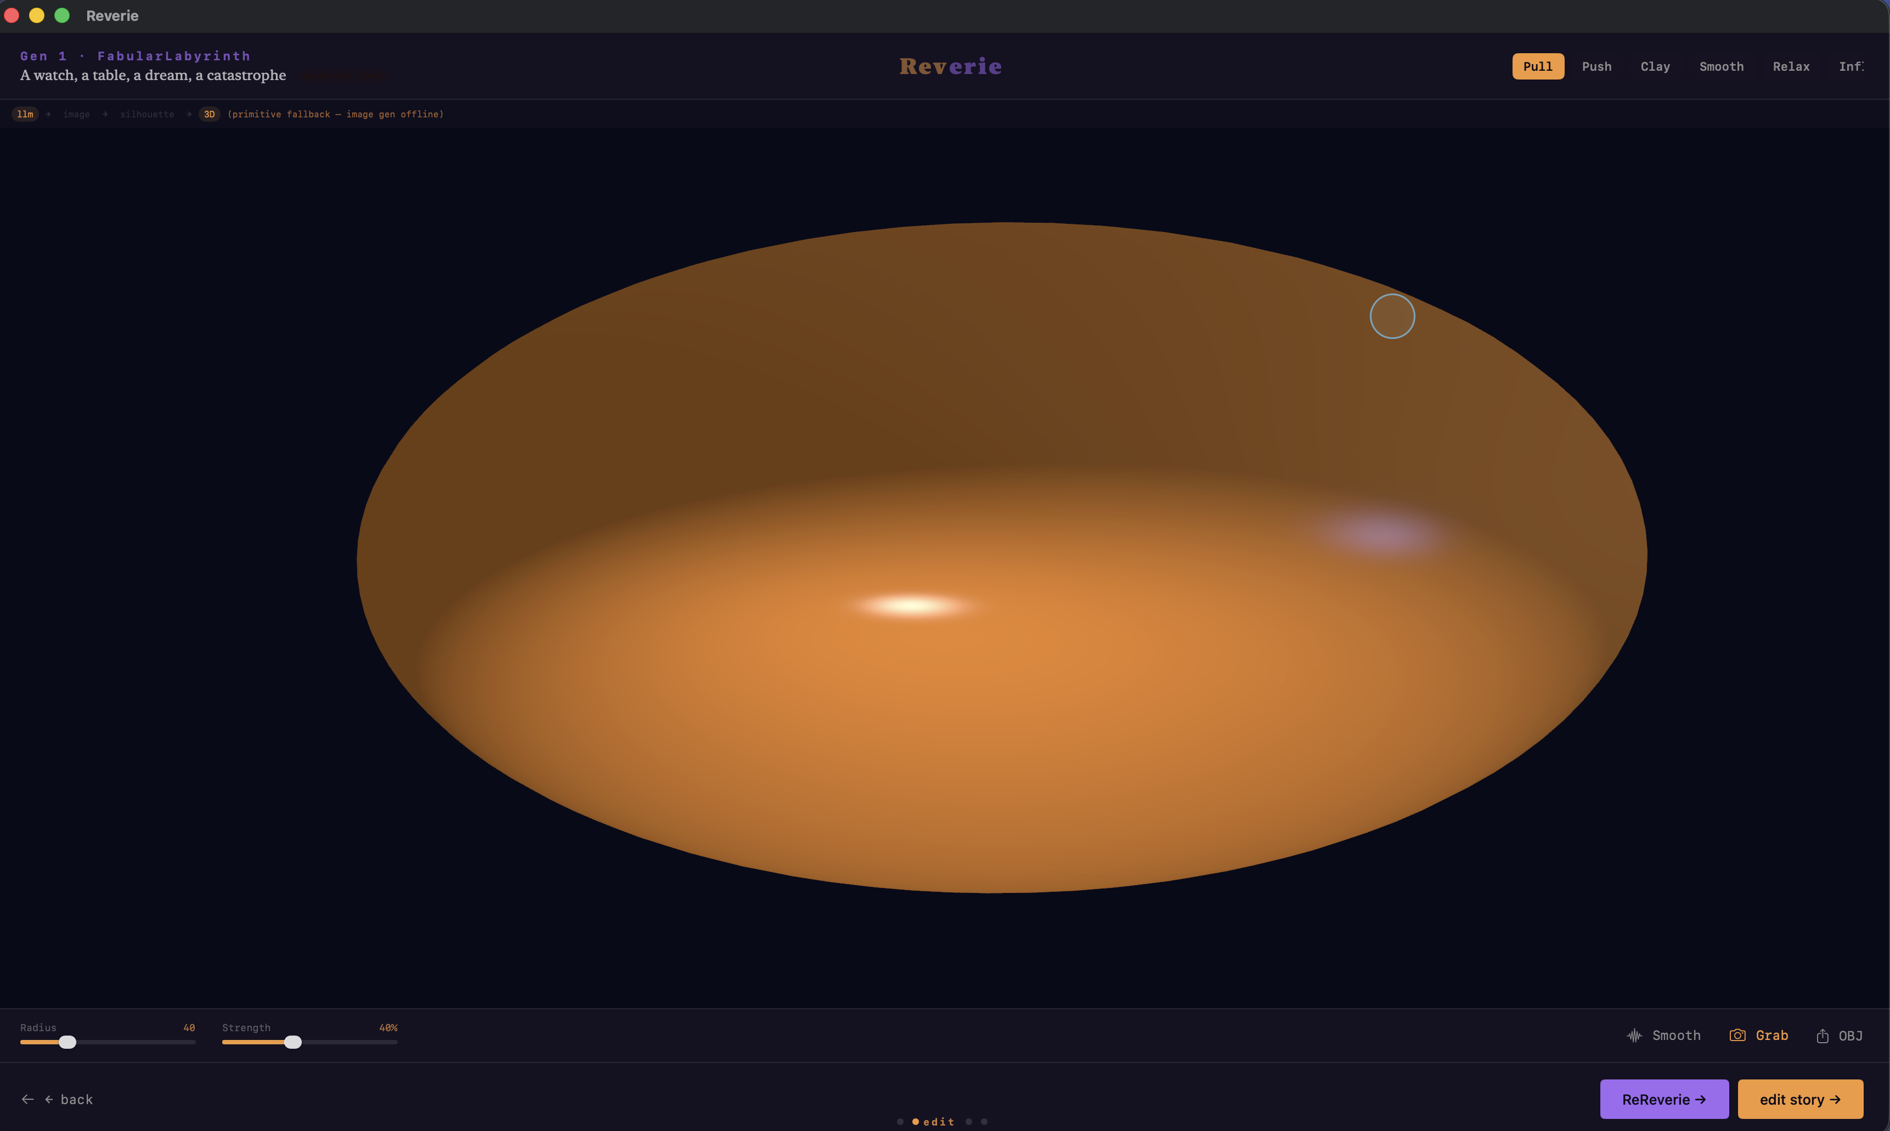This screenshot has width=1890, height=1131.
Task: Enable the Push sculpting brush
Action: coord(1596,66)
